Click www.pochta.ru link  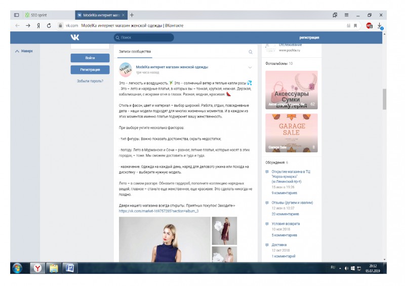289,50
